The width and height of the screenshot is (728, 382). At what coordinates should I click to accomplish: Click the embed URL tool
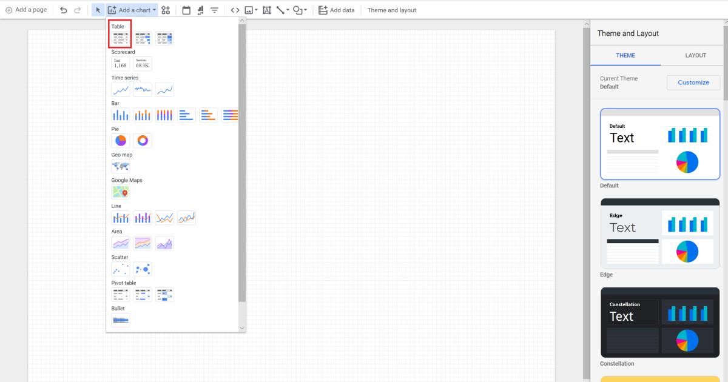point(236,10)
